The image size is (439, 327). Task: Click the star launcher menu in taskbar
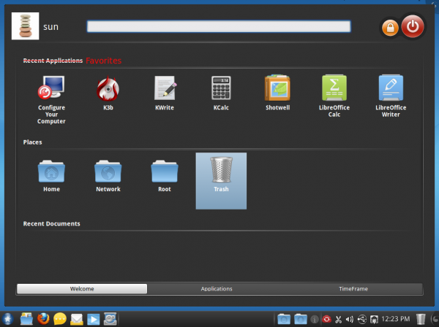(7, 319)
